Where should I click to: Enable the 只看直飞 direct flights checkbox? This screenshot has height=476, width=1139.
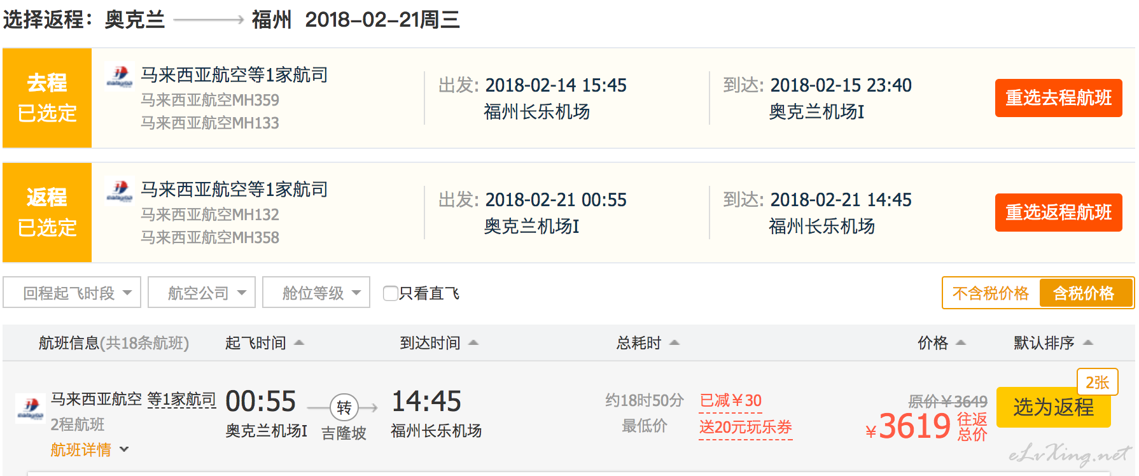pos(390,293)
